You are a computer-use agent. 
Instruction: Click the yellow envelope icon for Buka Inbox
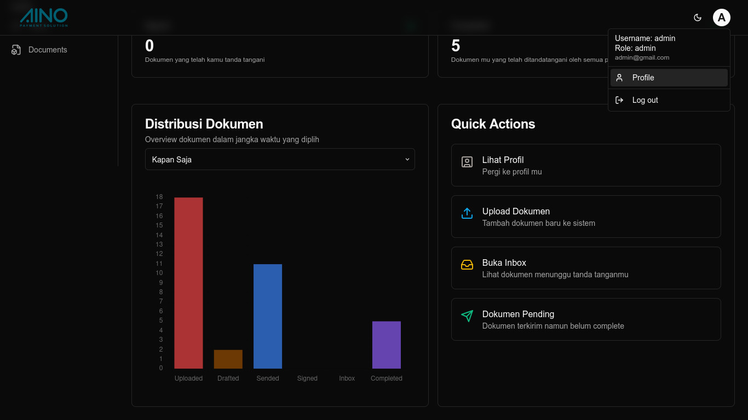click(467, 265)
